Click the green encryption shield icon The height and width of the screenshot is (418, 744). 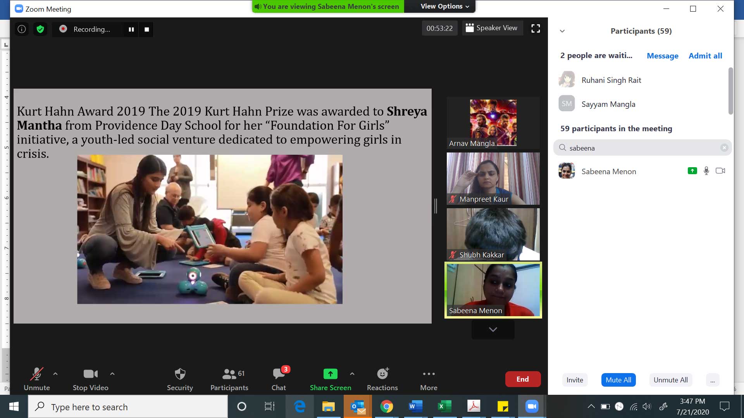click(x=40, y=29)
